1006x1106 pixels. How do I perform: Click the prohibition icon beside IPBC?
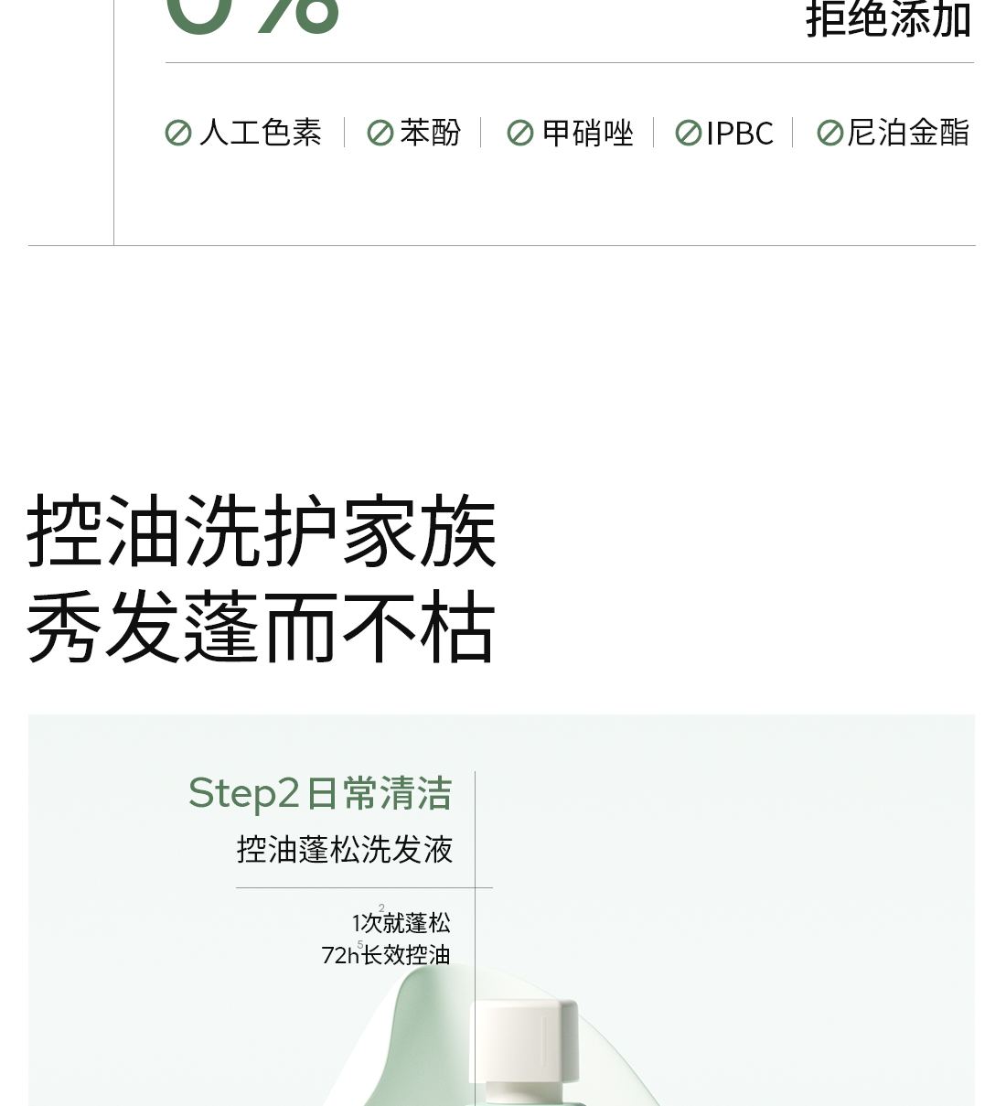click(x=689, y=134)
